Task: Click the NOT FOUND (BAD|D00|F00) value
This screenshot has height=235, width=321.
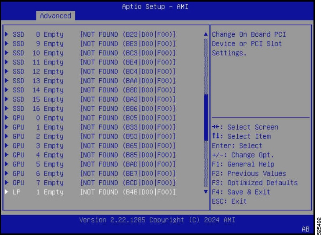Action: click(x=128, y=164)
